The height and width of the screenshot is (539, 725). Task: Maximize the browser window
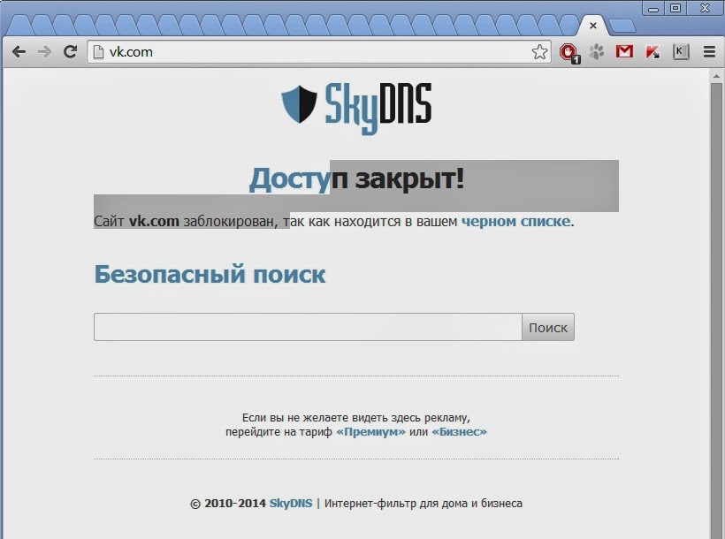point(675,9)
